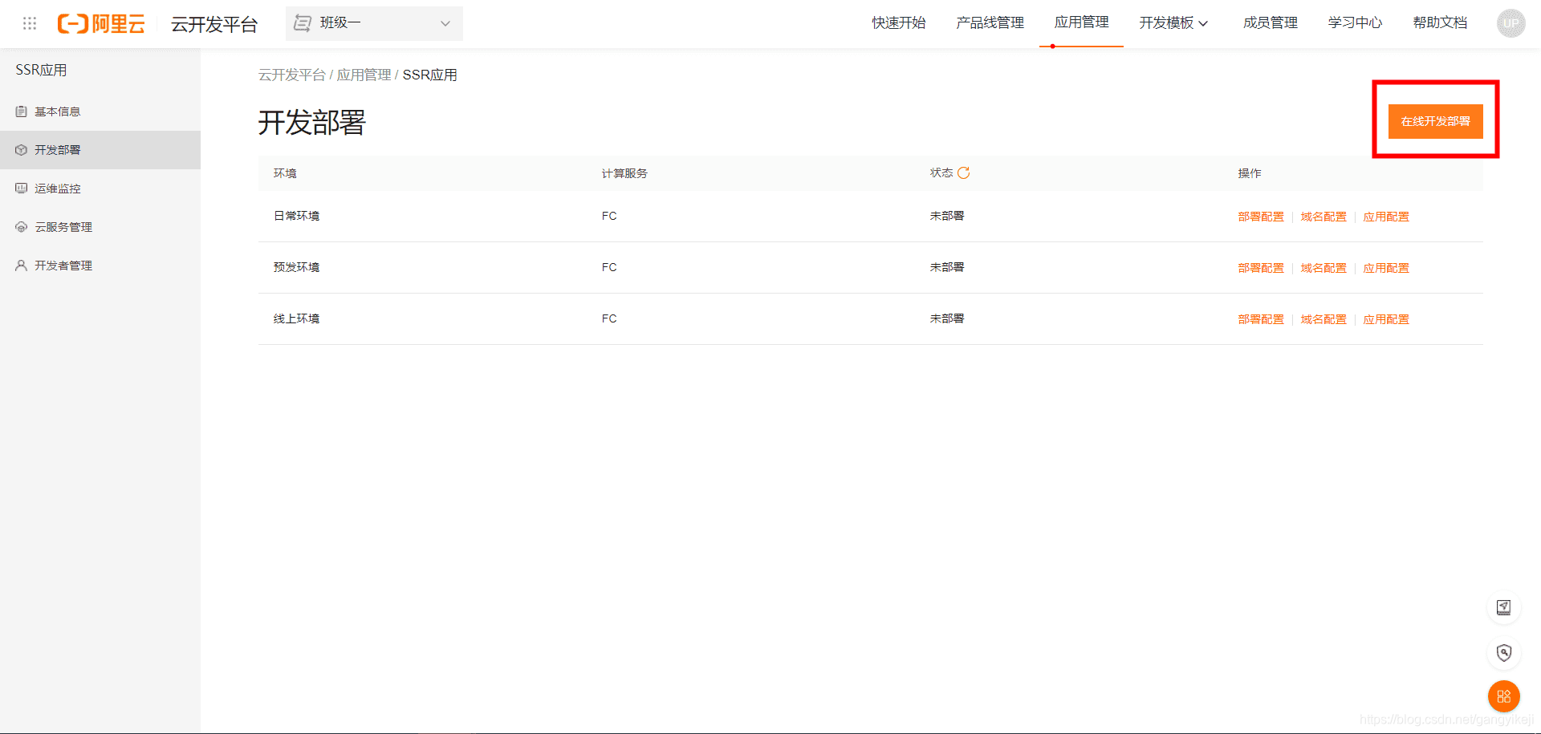Open 应用配置 for 预发环境

[1386, 268]
